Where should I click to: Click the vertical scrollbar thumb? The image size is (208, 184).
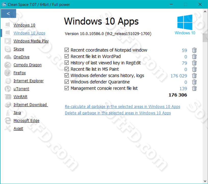205,38
